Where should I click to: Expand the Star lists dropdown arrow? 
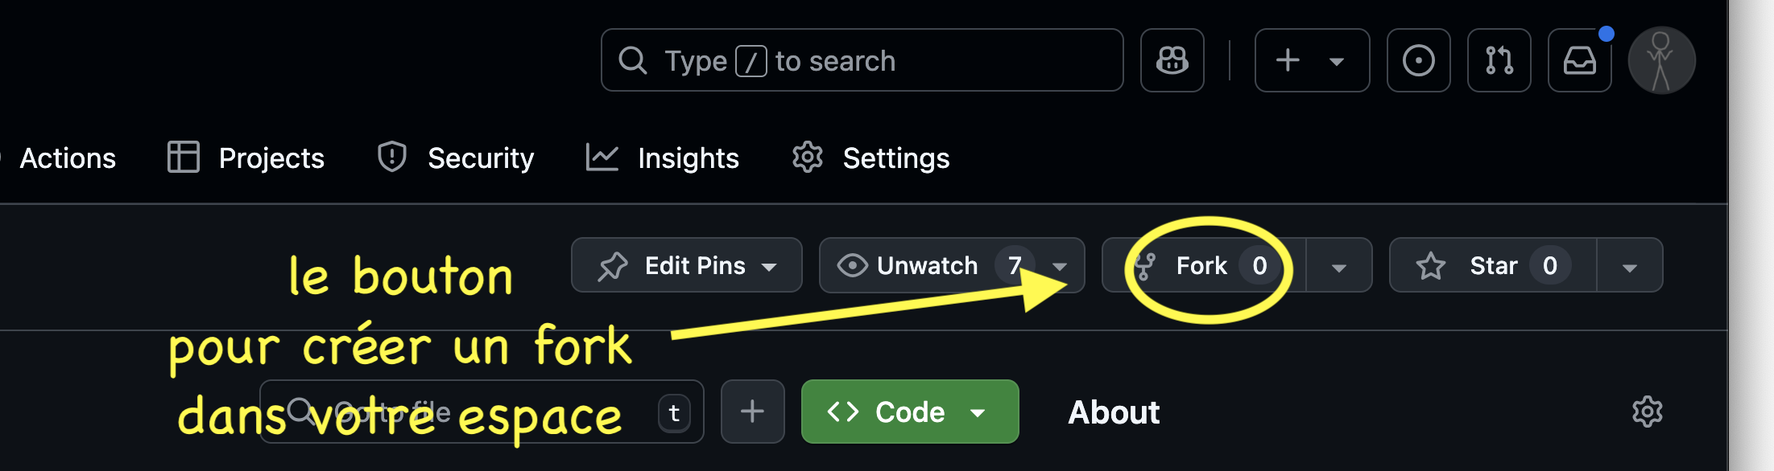pos(1630,267)
